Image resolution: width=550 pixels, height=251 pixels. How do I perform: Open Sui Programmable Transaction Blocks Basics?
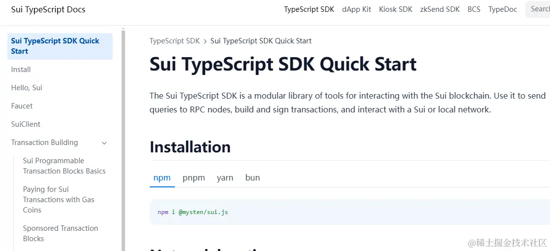point(64,166)
